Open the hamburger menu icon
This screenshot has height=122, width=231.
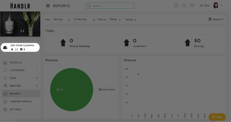48,6
